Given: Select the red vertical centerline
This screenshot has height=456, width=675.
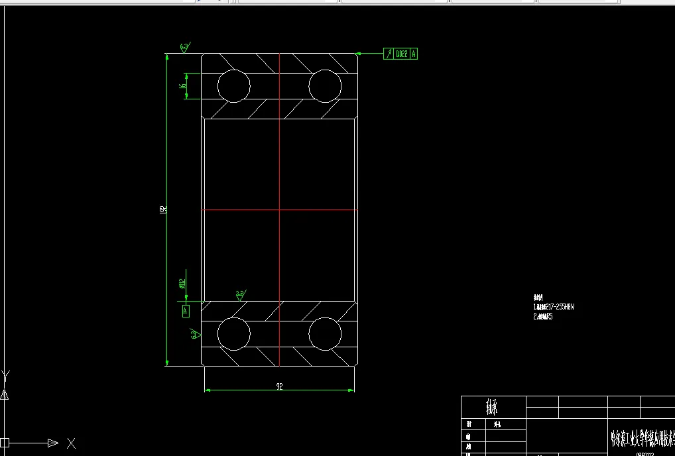Looking at the screenshot, I should coord(279,210).
